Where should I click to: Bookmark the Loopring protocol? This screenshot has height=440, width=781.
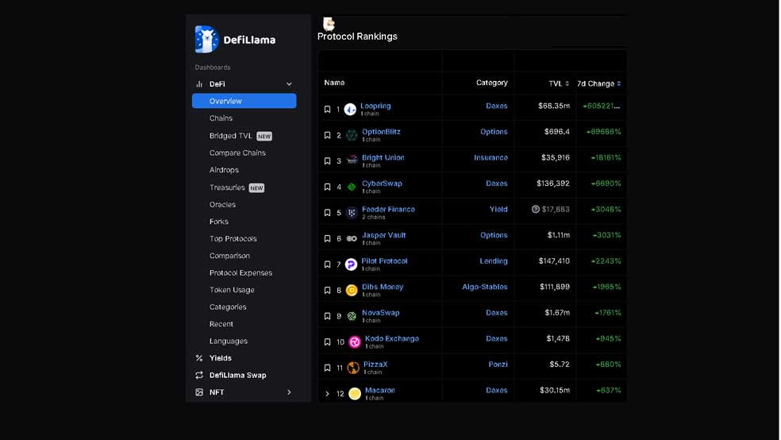pyautogui.click(x=327, y=109)
